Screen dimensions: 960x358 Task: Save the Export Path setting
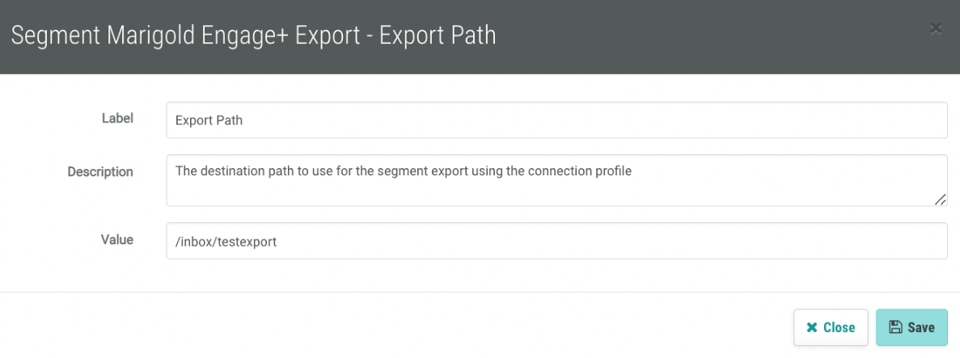click(911, 327)
